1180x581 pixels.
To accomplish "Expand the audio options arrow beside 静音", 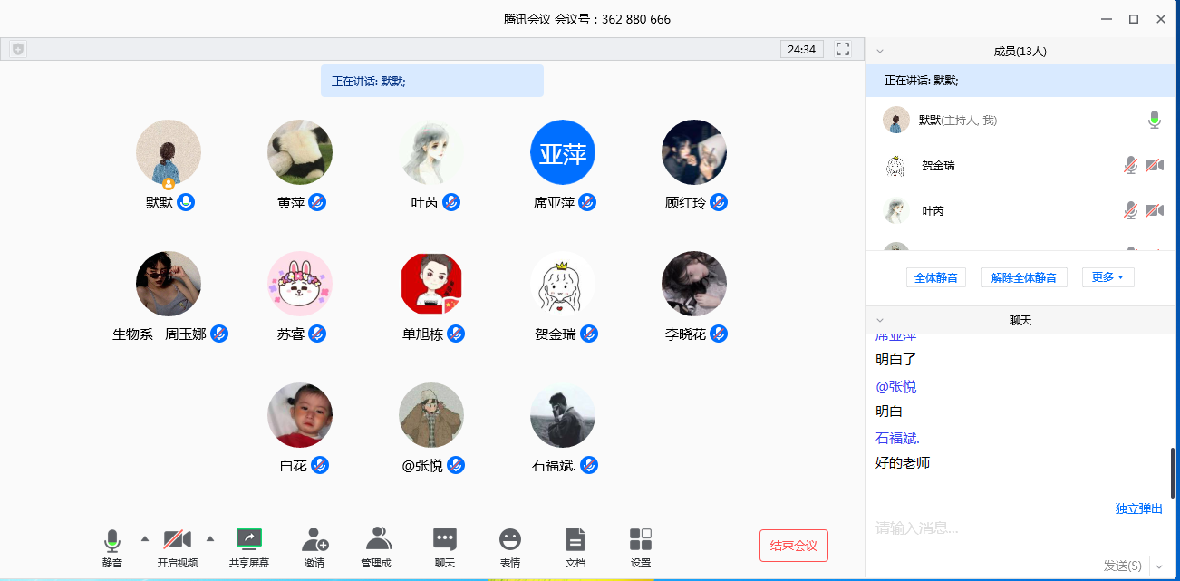I will click(144, 539).
